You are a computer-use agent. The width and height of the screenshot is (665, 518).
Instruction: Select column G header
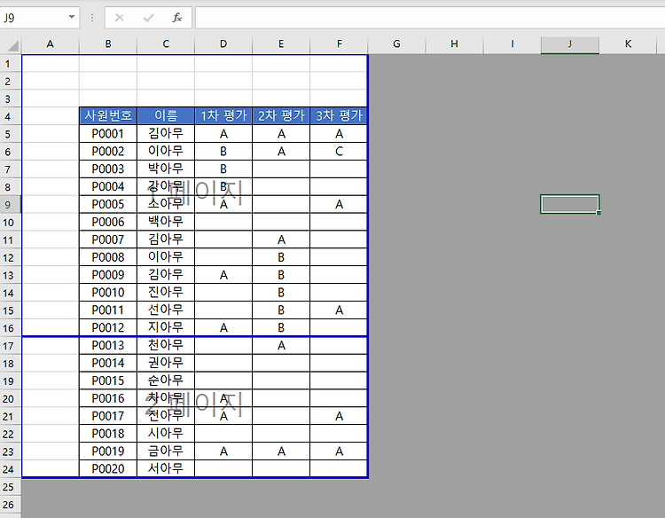pyautogui.click(x=396, y=44)
